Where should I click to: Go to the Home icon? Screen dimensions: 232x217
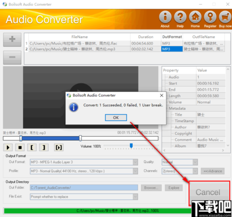coord(195,17)
